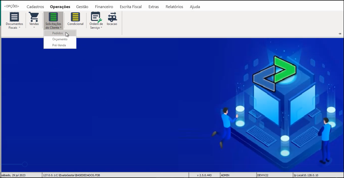The image size is (344, 178).
Task: Click the Vendas shopping cart icon
Action: [x=34, y=17]
